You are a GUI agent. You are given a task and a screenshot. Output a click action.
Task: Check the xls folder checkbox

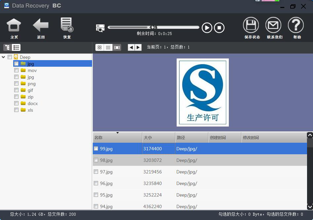coord(17,110)
